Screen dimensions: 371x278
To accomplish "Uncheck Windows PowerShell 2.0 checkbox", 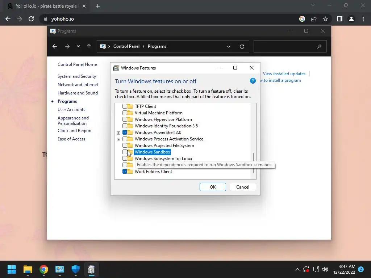I will [125, 132].
